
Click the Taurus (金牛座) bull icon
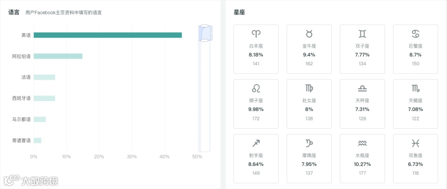pos(309,33)
